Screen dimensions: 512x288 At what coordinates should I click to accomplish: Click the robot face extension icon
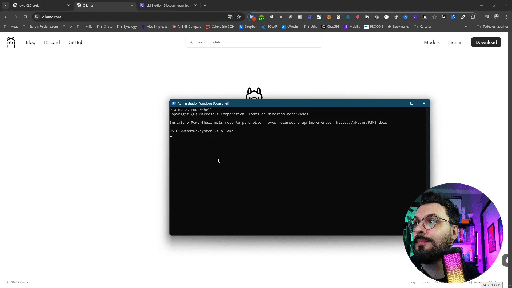click(x=338, y=17)
